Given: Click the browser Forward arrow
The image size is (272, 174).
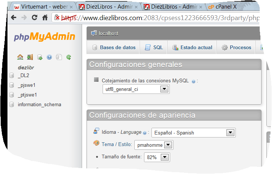Looking at the screenshot, I should pyautogui.click(x=24, y=18).
